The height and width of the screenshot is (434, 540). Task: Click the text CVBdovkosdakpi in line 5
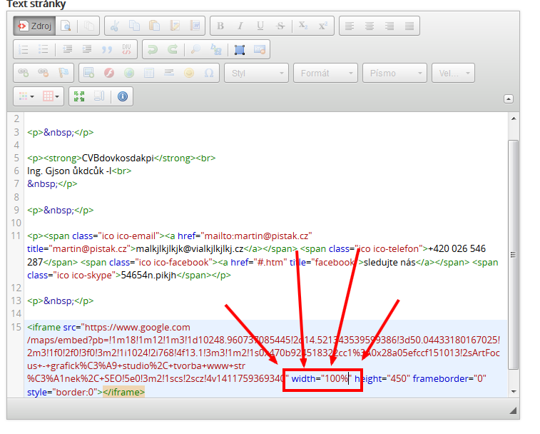pyautogui.click(x=118, y=158)
